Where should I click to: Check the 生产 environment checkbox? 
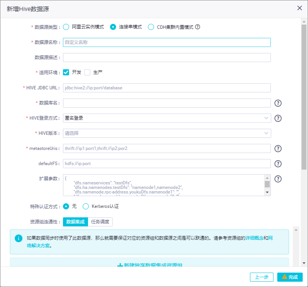point(87,72)
